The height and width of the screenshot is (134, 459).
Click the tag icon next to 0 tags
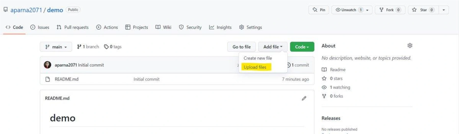(106, 47)
